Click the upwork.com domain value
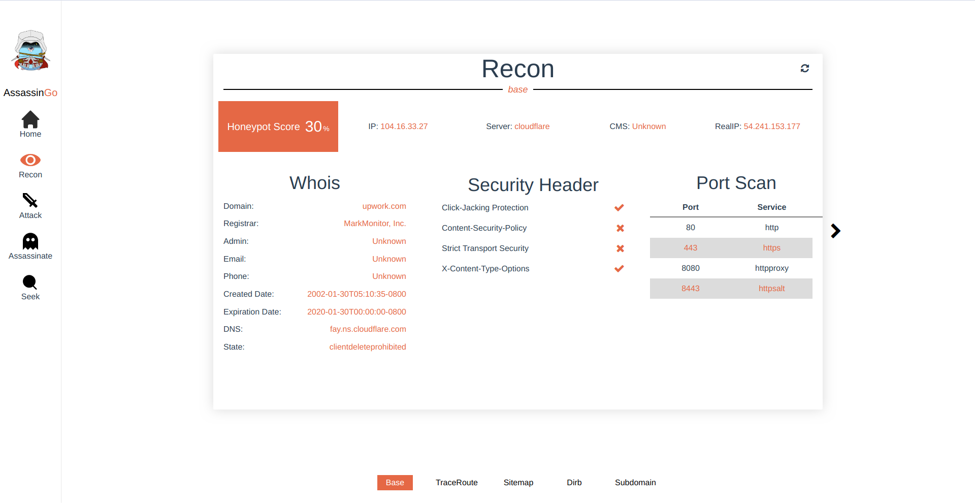Screen dimensions: 975x503 click(384, 206)
